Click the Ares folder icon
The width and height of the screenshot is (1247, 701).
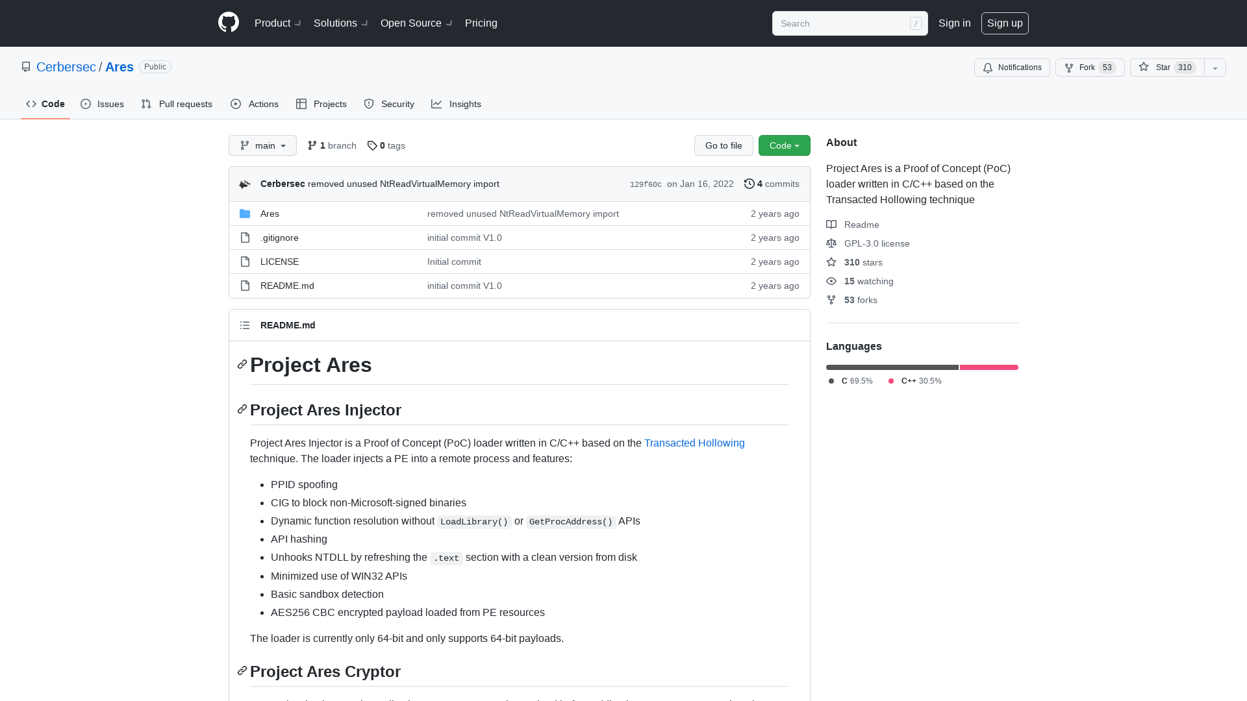pyautogui.click(x=245, y=214)
